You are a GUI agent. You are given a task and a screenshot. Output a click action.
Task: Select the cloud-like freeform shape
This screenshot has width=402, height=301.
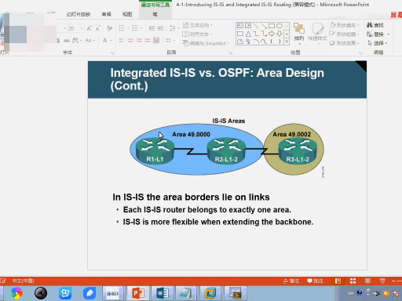(240, 42)
